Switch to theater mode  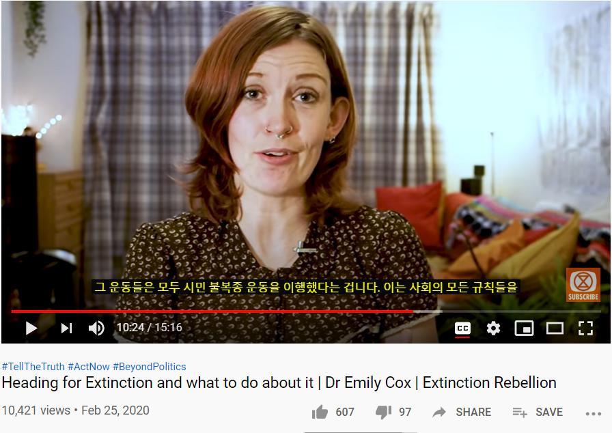555,329
